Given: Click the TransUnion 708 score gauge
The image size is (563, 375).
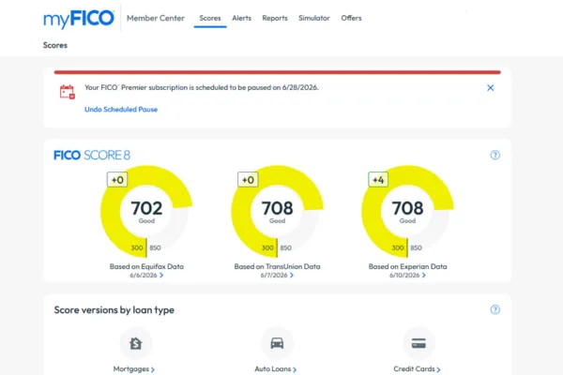Looking at the screenshot, I should pos(277,212).
